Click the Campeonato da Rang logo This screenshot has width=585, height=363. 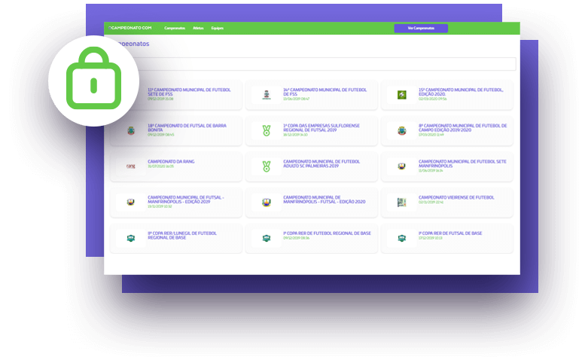tap(130, 166)
